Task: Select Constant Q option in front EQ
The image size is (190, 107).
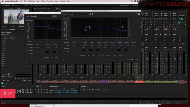Action: [88, 55]
